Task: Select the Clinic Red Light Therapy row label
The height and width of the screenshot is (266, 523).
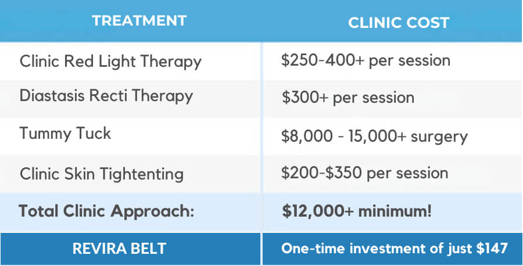Action: (110, 61)
